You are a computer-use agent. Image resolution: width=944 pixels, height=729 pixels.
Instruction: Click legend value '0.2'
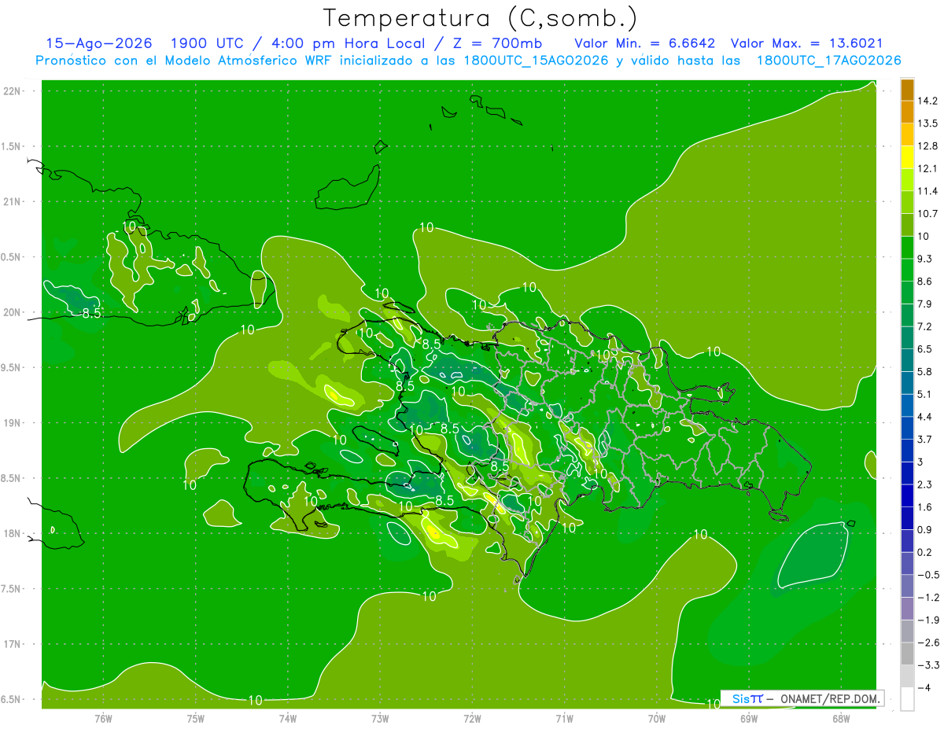pos(924,552)
